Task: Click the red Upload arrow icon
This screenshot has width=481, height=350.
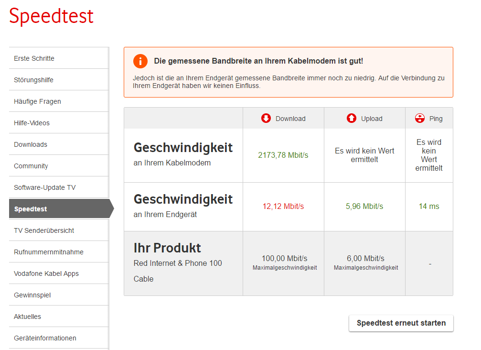Action: click(x=352, y=119)
